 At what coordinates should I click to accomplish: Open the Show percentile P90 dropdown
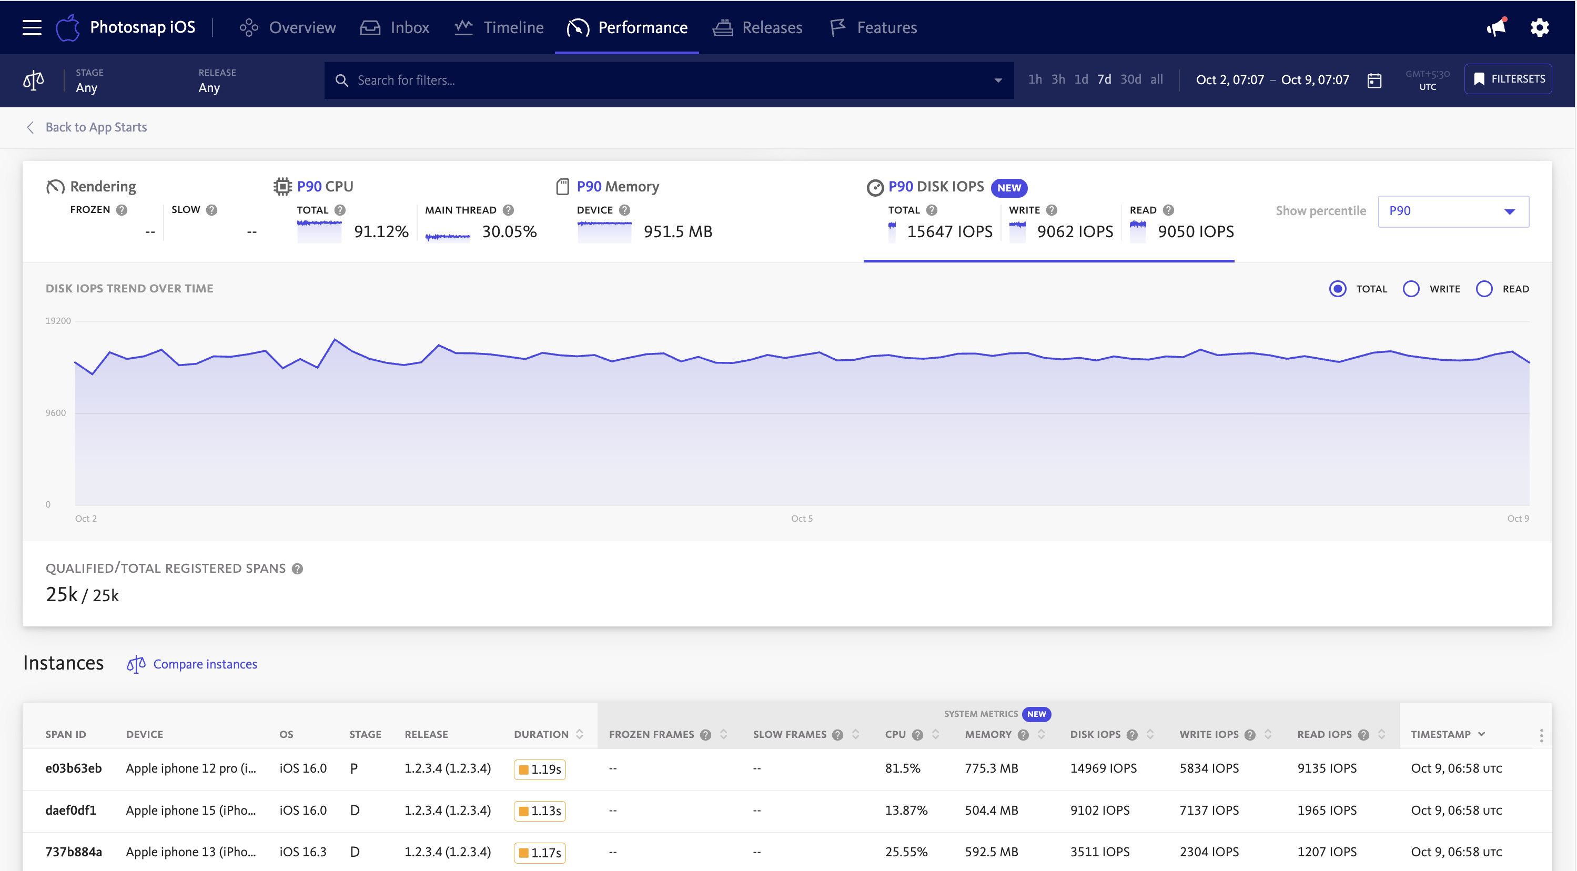[x=1453, y=211]
